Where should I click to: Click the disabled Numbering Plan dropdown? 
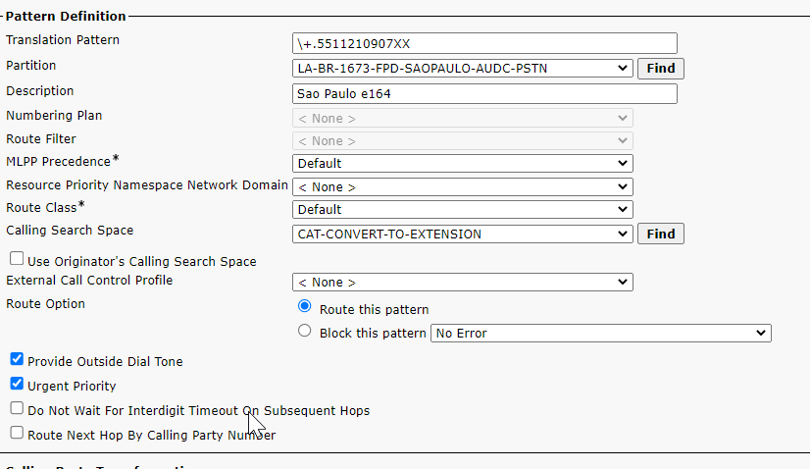[463, 118]
